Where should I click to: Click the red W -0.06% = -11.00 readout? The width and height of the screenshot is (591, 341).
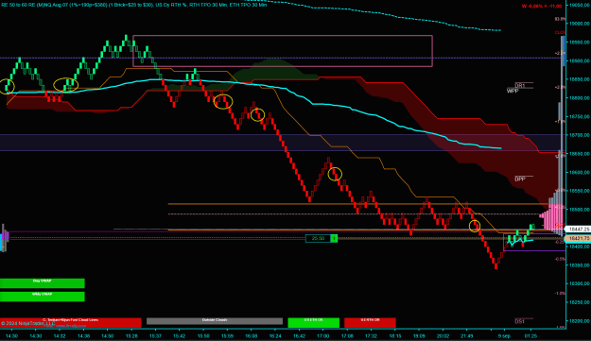coord(542,6)
